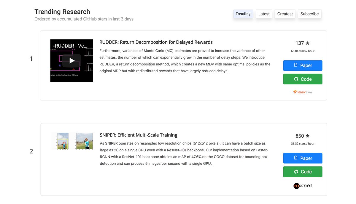
Task: Click the second SNIPER preview image
Action: (83, 140)
